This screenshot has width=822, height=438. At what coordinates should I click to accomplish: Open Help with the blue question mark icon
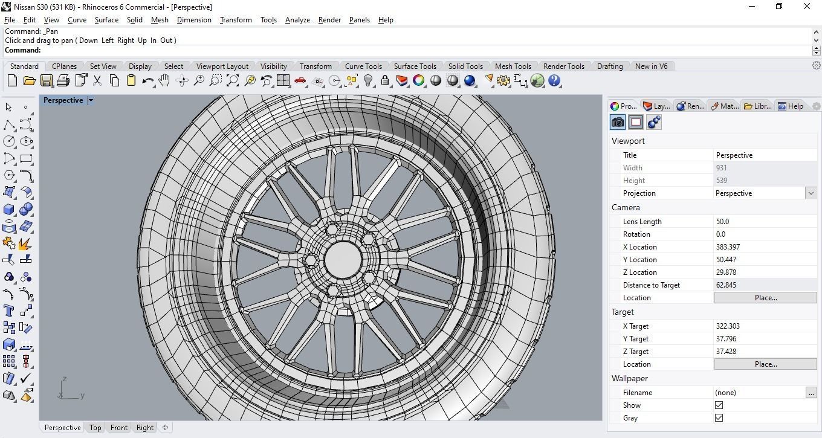coord(554,80)
